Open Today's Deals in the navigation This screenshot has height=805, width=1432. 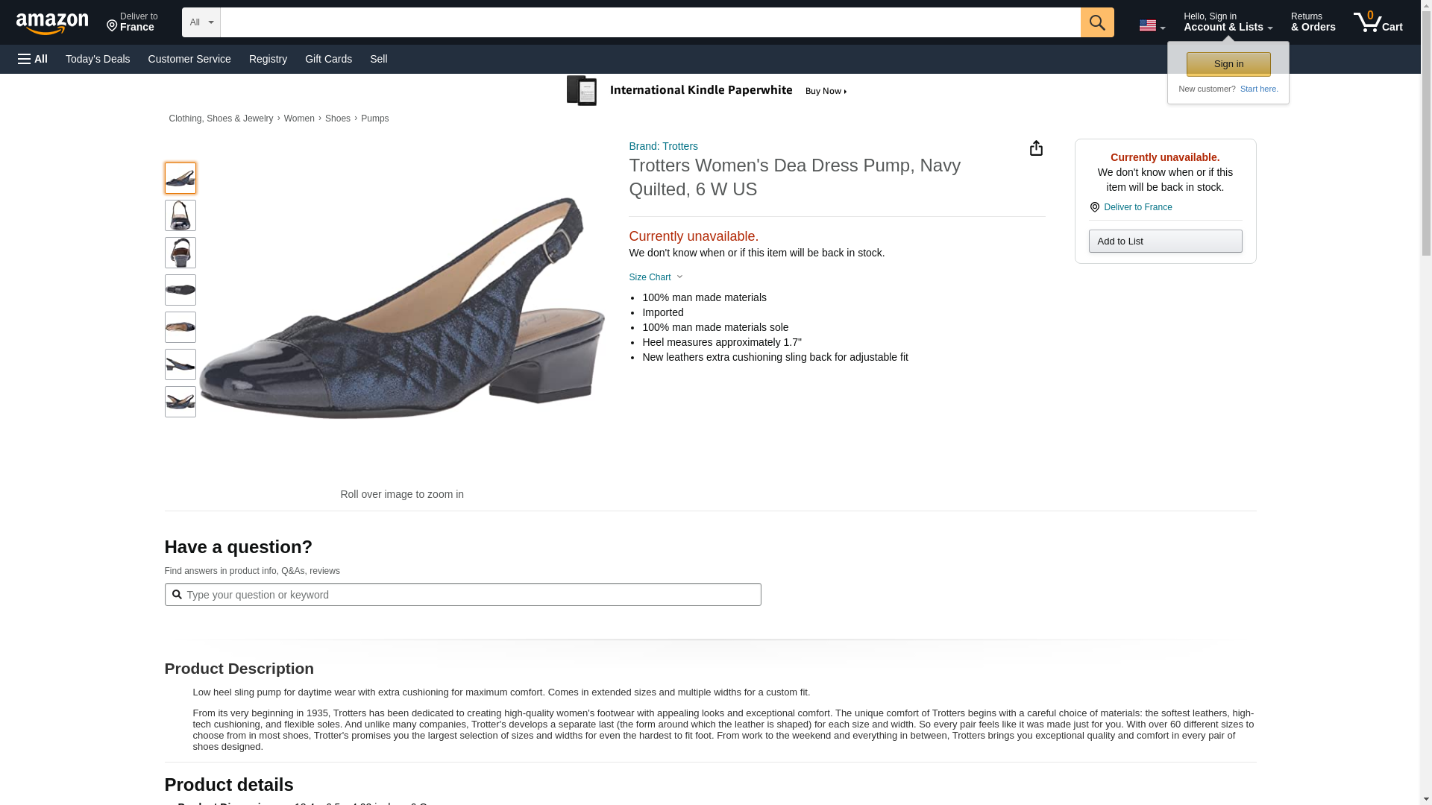[x=98, y=59]
